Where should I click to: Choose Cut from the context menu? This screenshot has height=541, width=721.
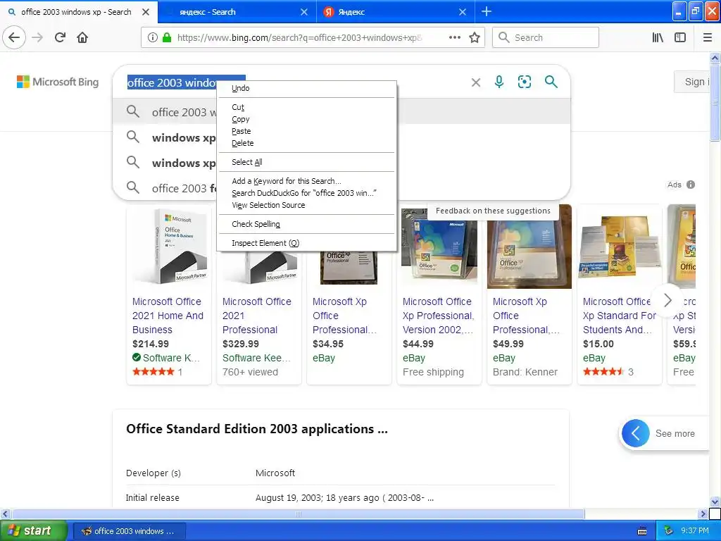tap(307, 107)
